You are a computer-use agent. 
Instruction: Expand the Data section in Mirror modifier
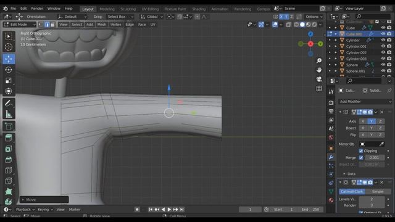point(351,174)
